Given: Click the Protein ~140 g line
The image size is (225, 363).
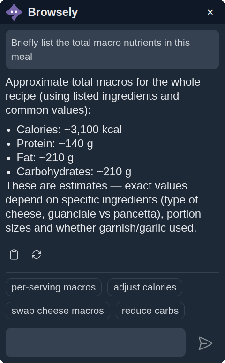Looking at the screenshot, I should (x=55, y=144).
